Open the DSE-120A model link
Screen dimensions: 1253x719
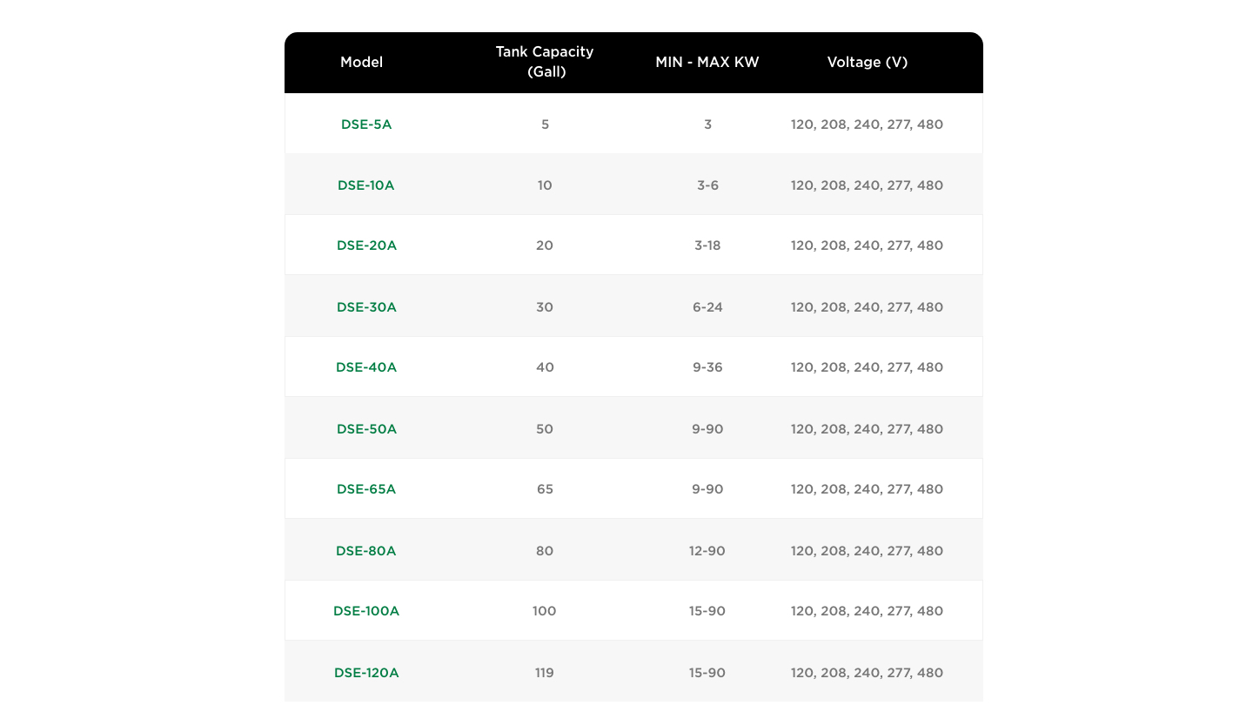[366, 673]
